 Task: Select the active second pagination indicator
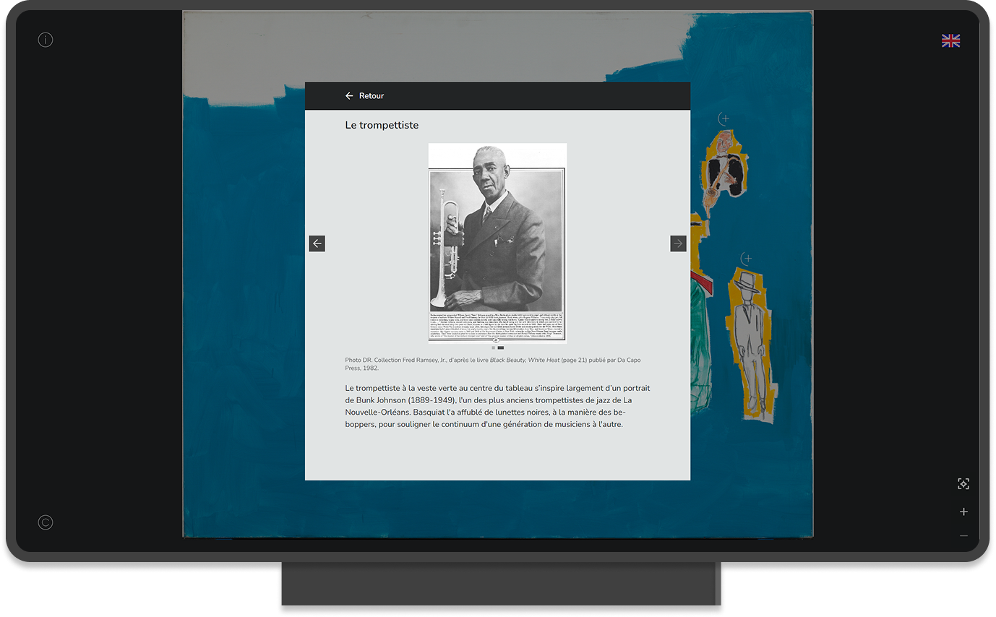(x=501, y=348)
